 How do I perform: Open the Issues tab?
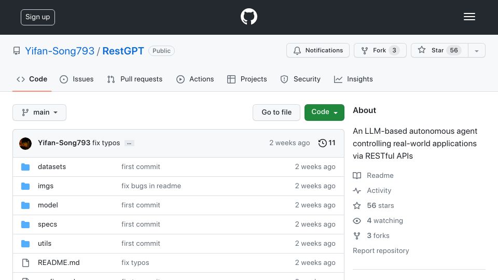(x=77, y=79)
